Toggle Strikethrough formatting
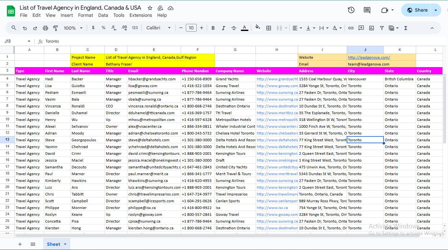Viewport: 448px width, 250px height. [x=234, y=28]
